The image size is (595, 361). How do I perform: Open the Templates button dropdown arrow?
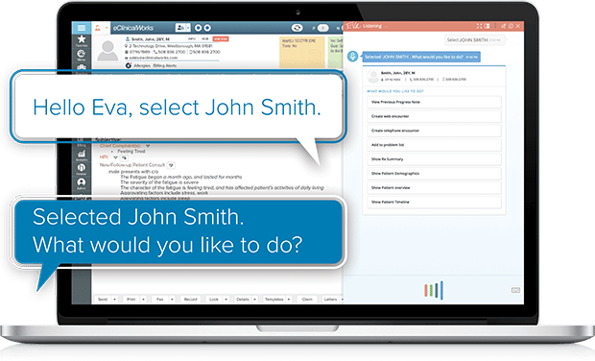coord(289,300)
